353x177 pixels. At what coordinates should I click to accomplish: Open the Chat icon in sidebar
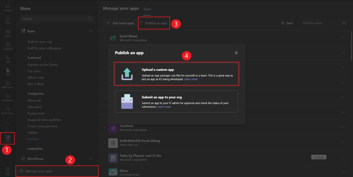coord(8,20)
